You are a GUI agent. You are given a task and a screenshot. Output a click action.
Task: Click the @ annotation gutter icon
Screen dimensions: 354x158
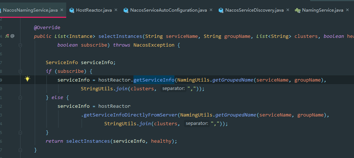point(12,36)
